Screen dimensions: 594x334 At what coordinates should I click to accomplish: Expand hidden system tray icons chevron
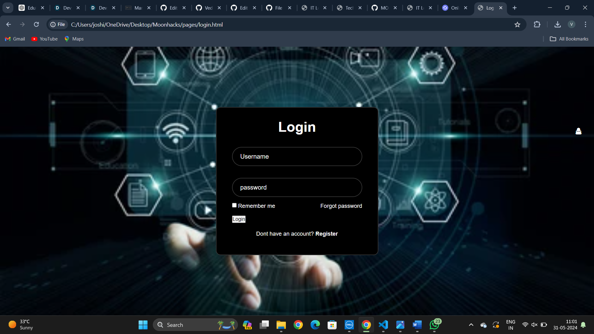pyautogui.click(x=471, y=325)
